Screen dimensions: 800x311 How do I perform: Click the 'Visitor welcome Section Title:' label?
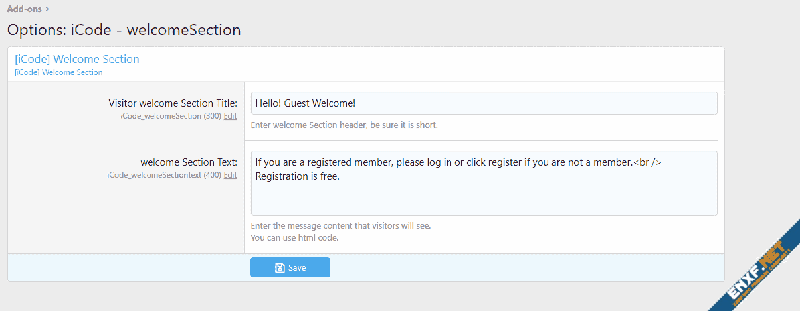point(173,103)
